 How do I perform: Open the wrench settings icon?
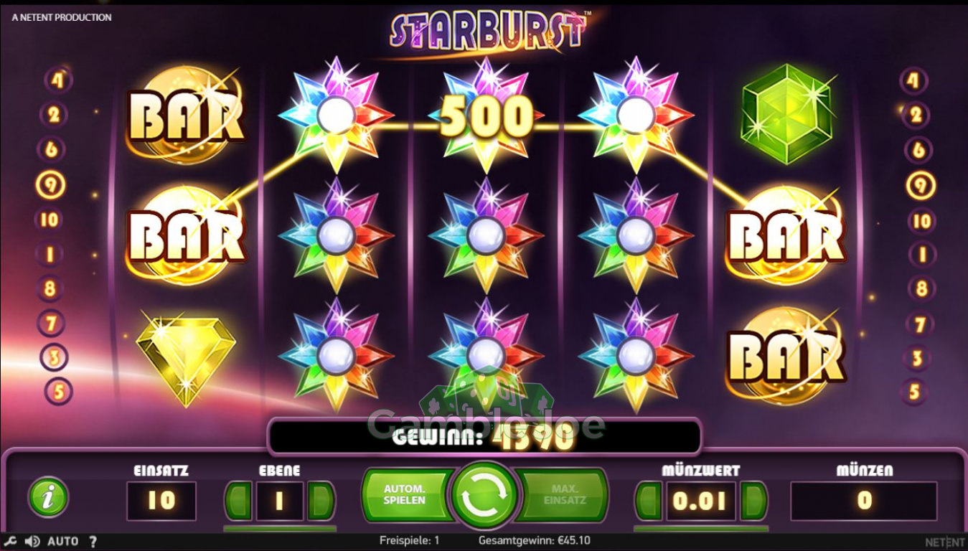[10, 541]
